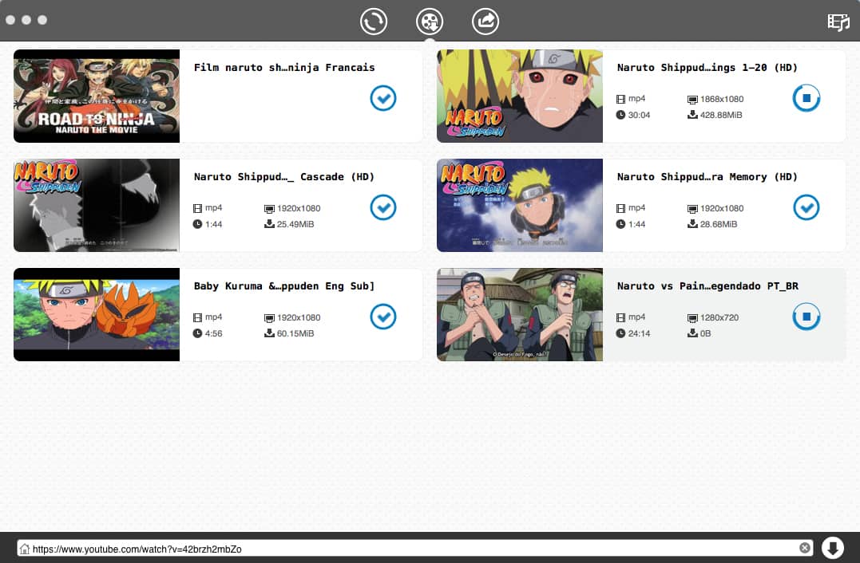Click checkmark for Naruto Shippud…ra Memory (HD)
860x563 pixels.
(x=806, y=207)
